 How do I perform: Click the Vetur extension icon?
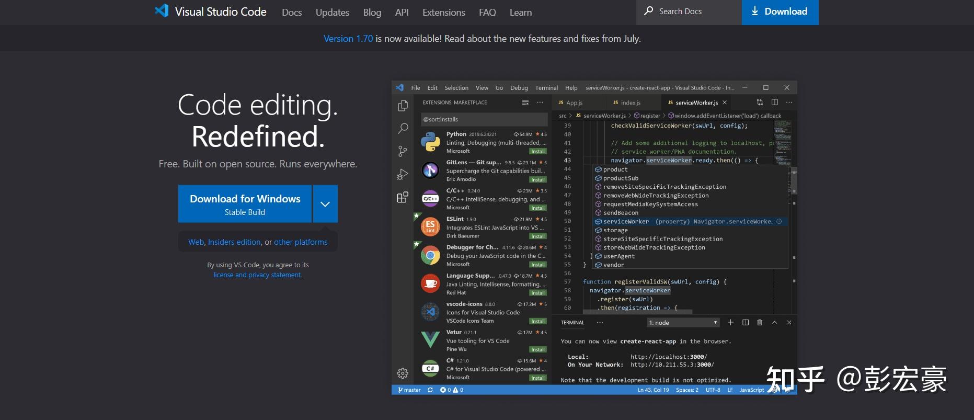[x=430, y=340]
